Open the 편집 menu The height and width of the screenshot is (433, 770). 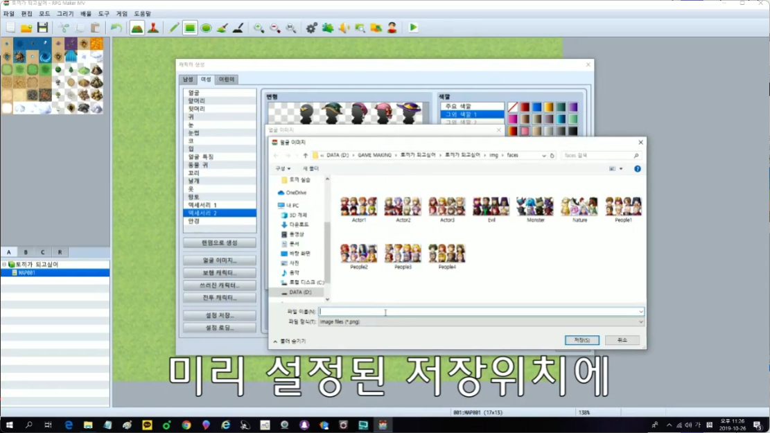click(x=26, y=14)
